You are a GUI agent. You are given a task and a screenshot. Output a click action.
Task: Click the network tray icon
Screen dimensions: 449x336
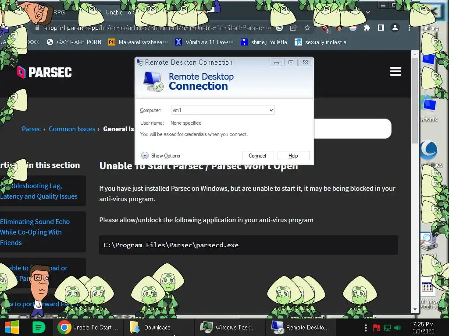click(x=387, y=327)
